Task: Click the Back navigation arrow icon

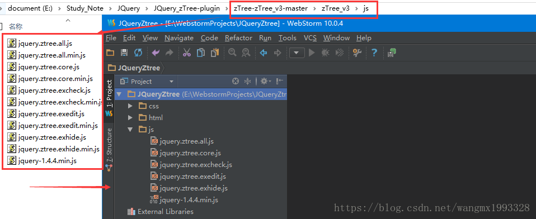Action: [x=264, y=53]
